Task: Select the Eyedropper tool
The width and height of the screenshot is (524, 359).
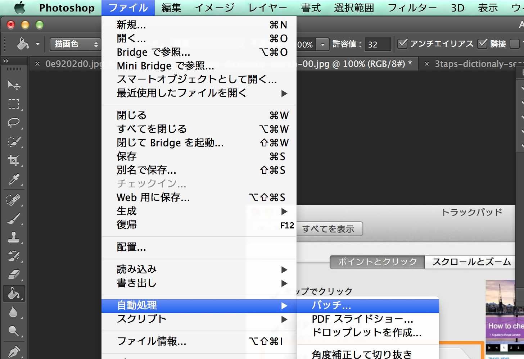Action: (14, 179)
